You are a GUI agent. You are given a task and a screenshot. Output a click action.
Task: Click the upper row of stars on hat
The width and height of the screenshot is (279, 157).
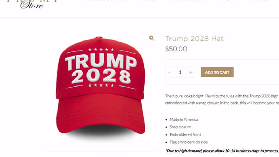101,50
